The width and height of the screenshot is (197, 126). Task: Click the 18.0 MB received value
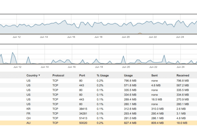click(x=182, y=123)
